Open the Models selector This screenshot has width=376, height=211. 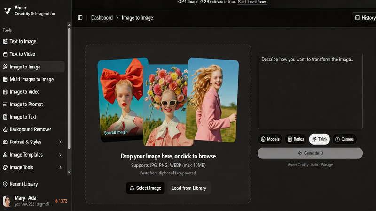[x=270, y=139]
